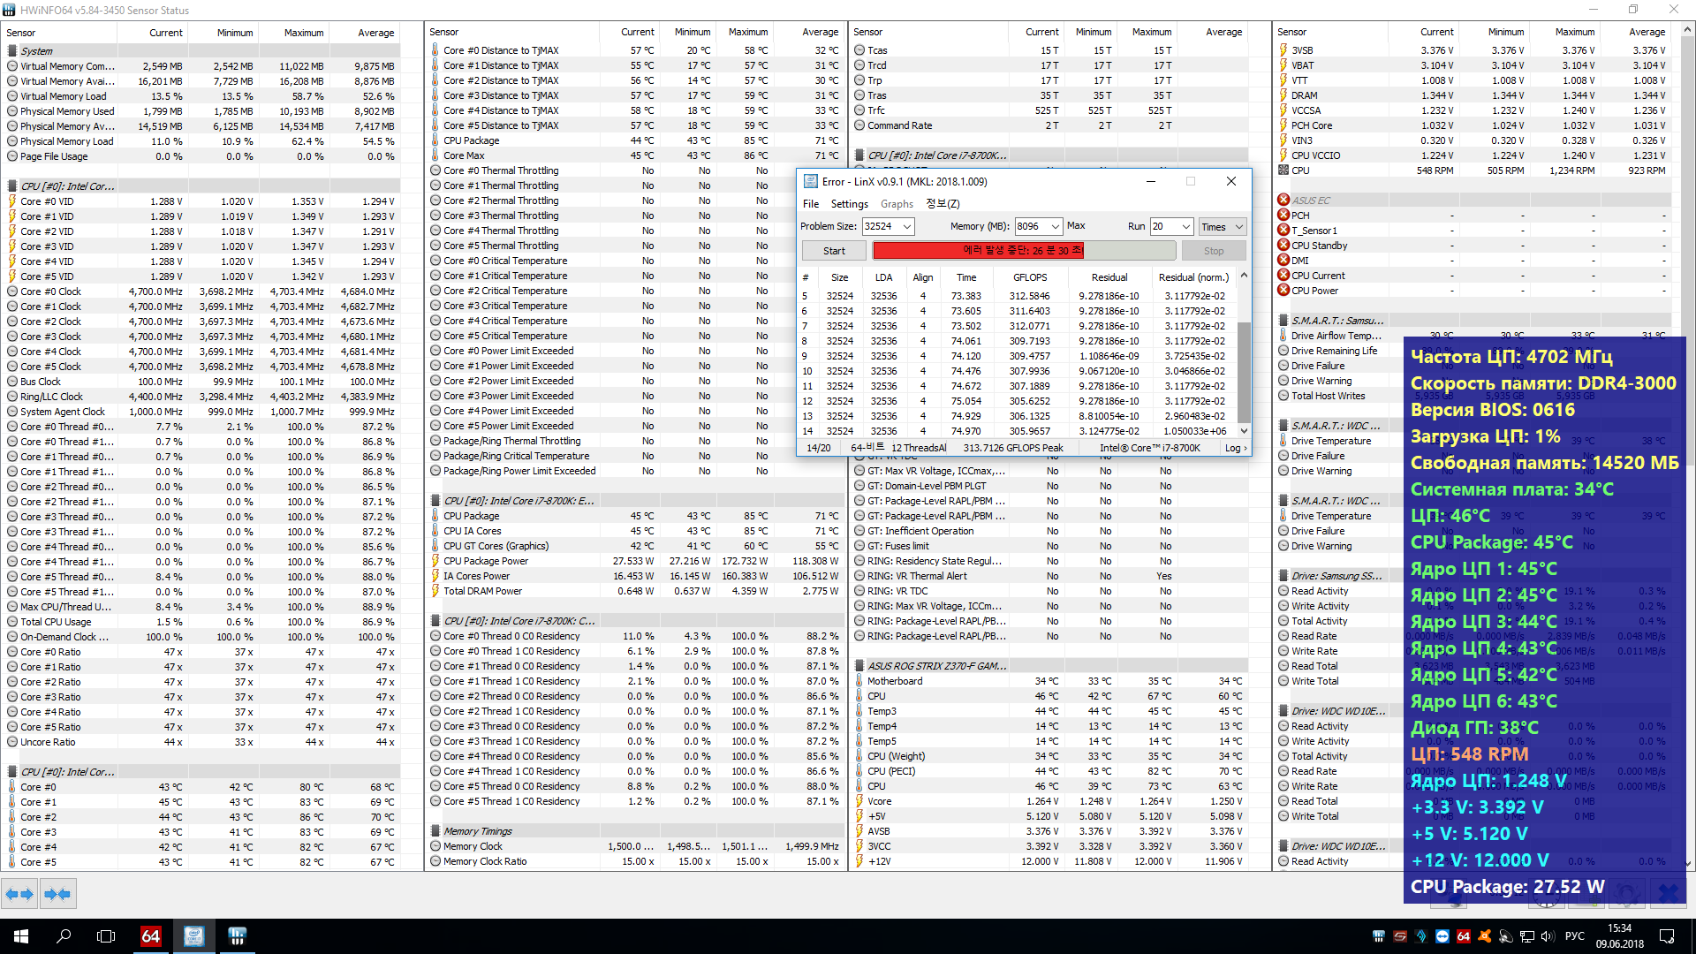Image resolution: width=1696 pixels, height=954 pixels.
Task: Click the volume speaker tray icon
Action: click(x=1547, y=936)
